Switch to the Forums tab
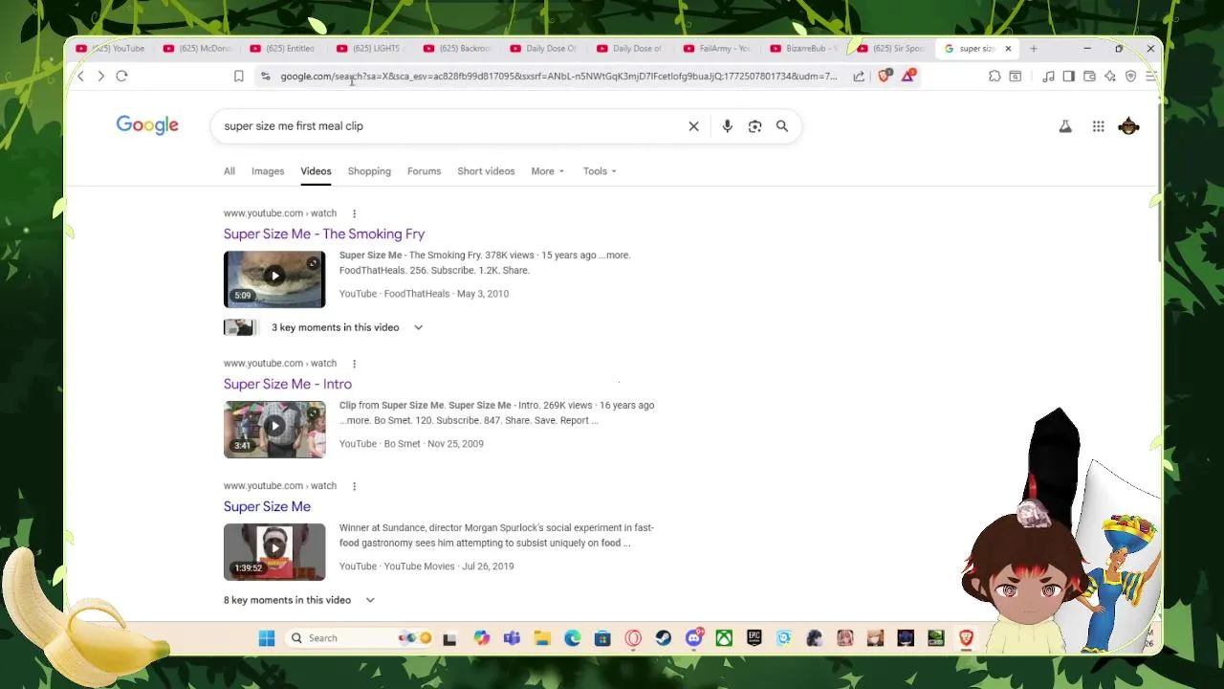Image resolution: width=1224 pixels, height=689 pixels. 424,171
